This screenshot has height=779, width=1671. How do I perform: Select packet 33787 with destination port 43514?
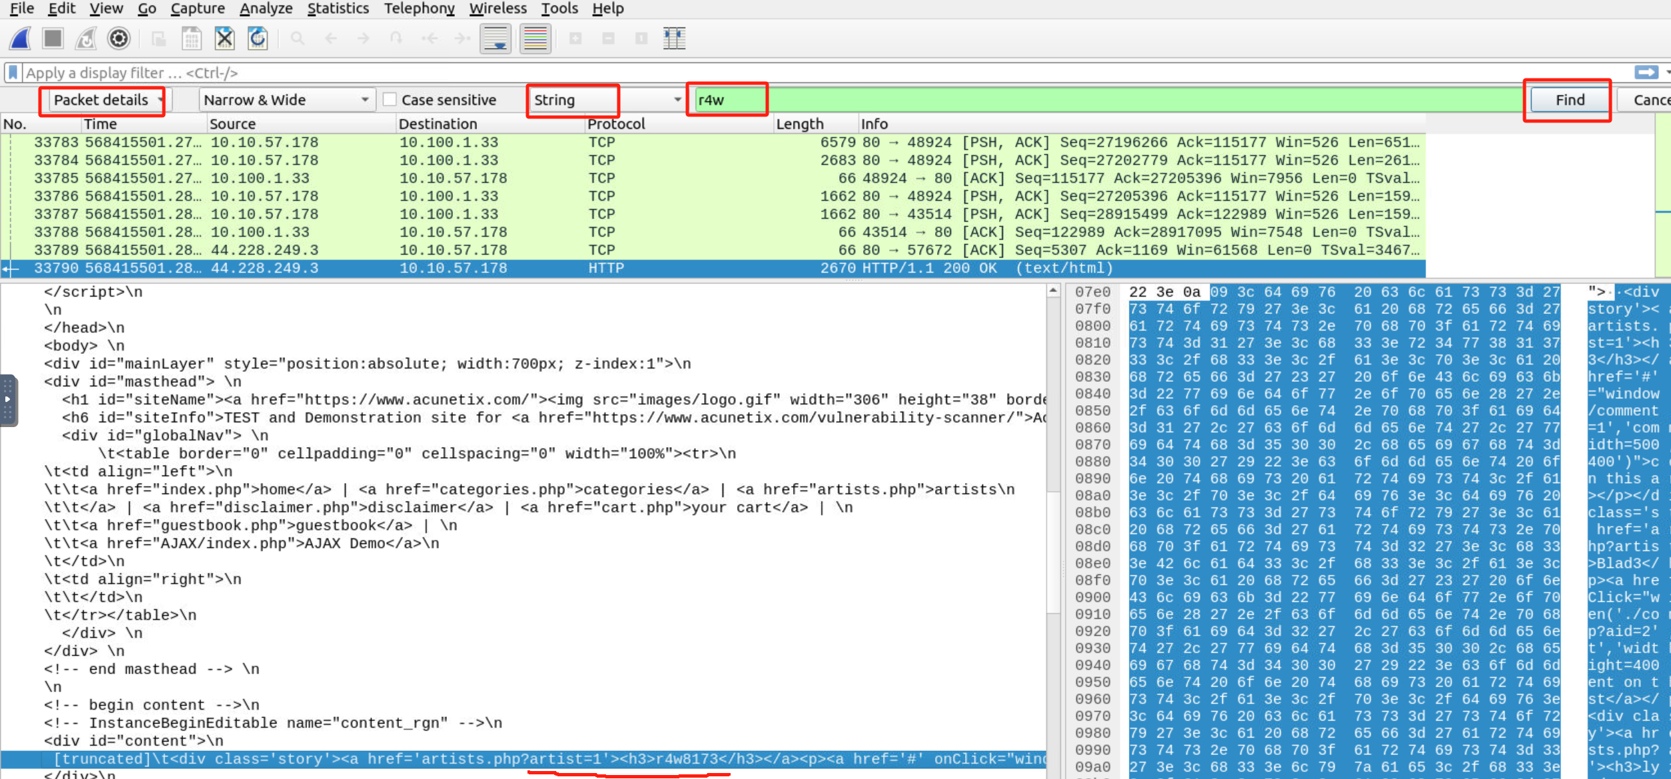[713, 214]
